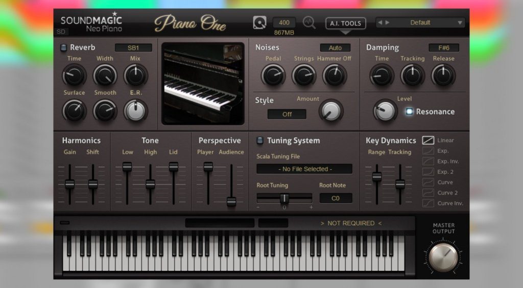Image resolution: width=523 pixels, height=288 pixels.
Task: Click the next preset right arrow
Action: coord(387,22)
